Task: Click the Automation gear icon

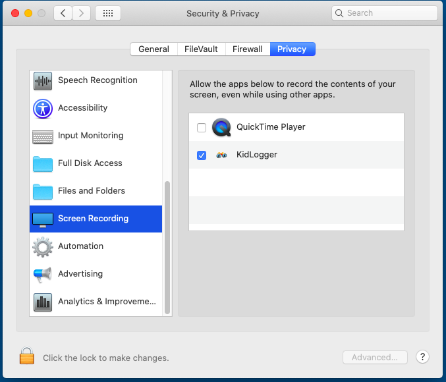Action: [43, 247]
